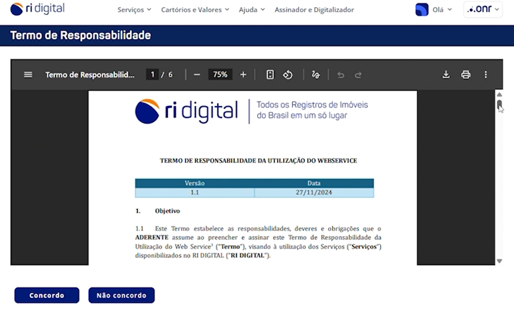This screenshot has width=514, height=309.
Task: Click the Versão table header
Action: coord(195,183)
